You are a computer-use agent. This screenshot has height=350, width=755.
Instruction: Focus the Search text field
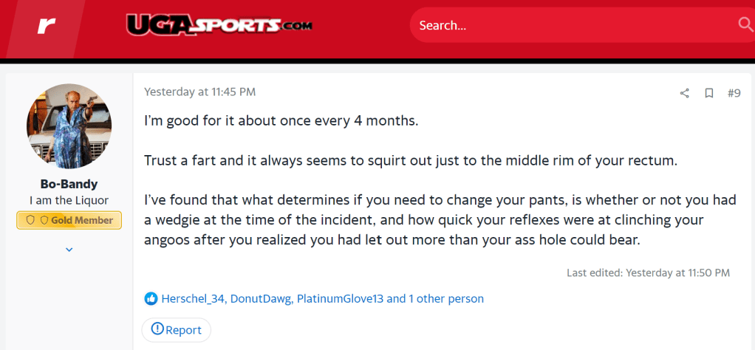[x=569, y=26]
